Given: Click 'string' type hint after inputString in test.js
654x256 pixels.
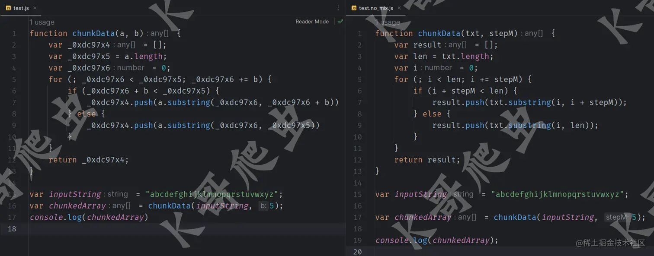Looking at the screenshot, I should click(118, 194).
